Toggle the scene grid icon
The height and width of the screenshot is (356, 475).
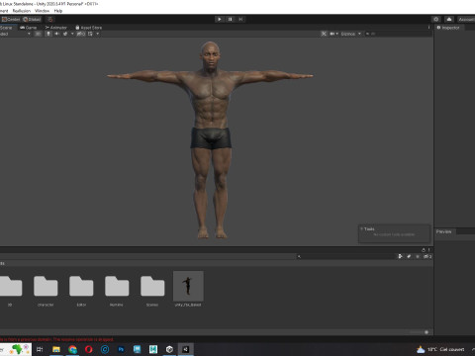90,34
